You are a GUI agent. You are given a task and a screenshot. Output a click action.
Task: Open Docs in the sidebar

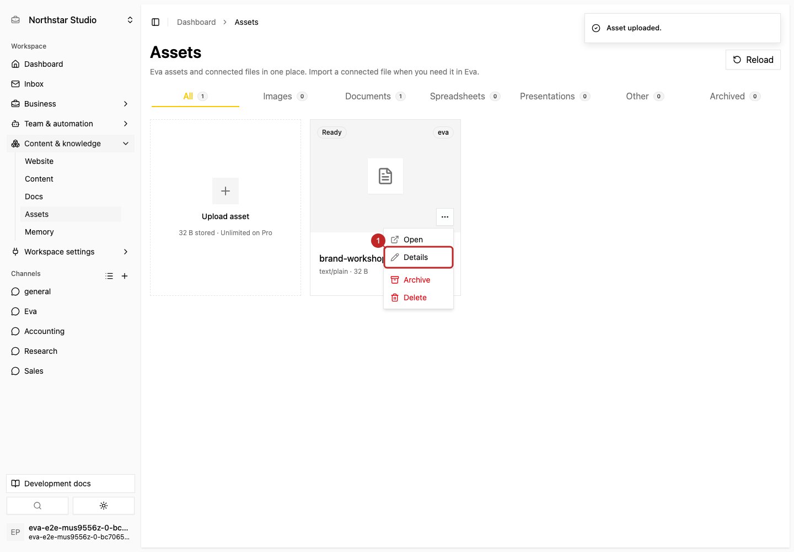click(x=71, y=197)
